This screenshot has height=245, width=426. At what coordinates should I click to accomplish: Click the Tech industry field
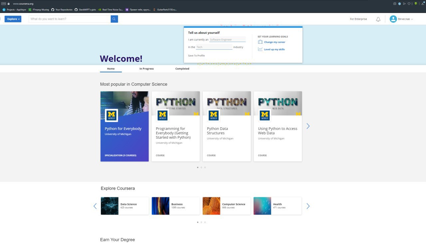coord(214,47)
